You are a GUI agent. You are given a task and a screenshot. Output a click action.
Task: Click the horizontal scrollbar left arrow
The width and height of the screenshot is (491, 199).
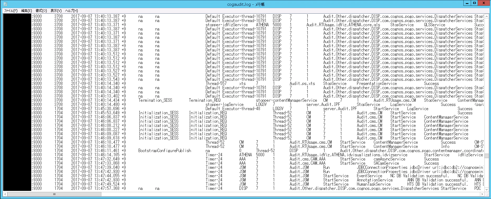pyautogui.click(x=5, y=194)
